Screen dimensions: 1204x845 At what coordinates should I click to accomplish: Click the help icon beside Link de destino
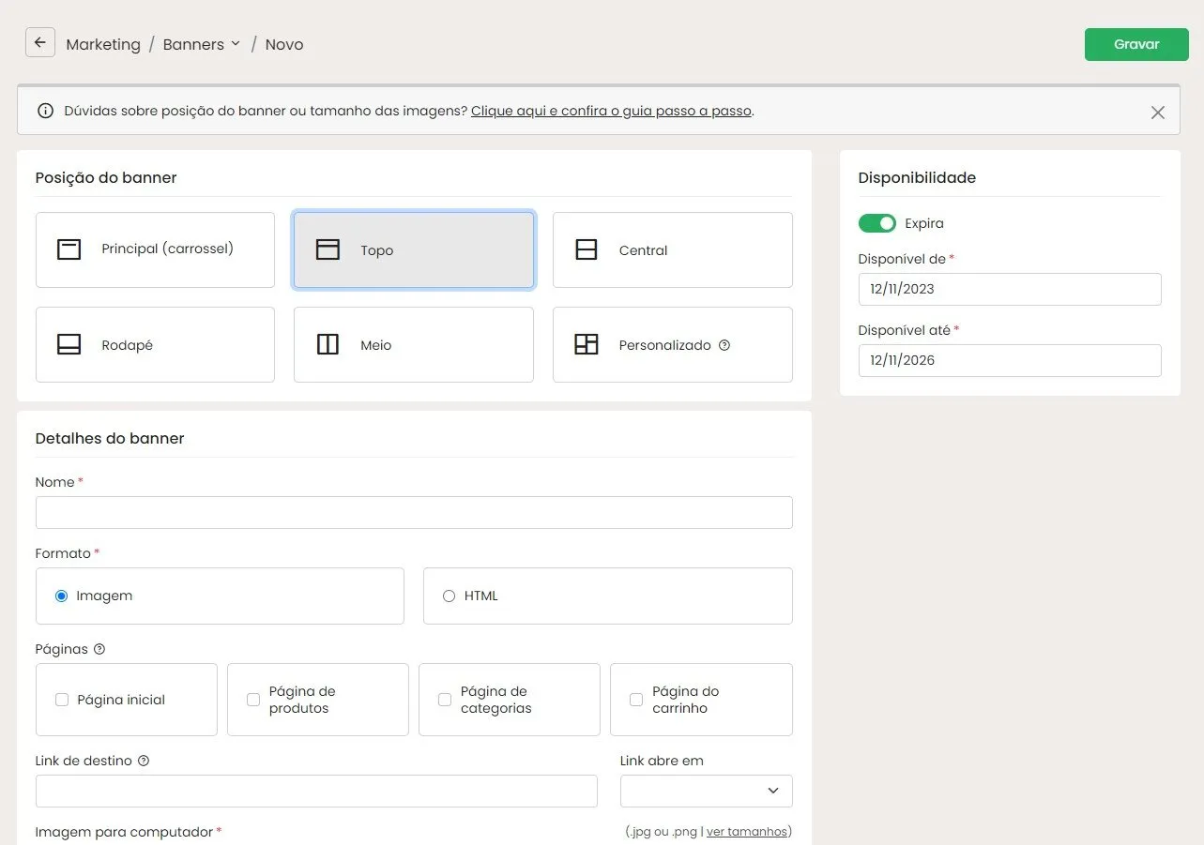coord(144,761)
